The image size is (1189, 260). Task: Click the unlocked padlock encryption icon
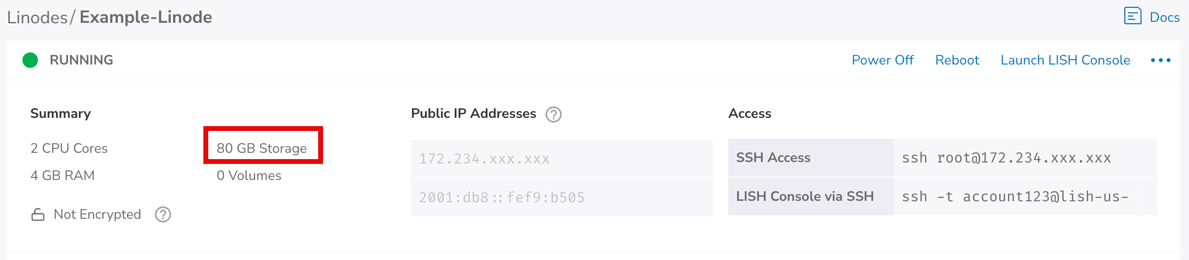pyautogui.click(x=38, y=214)
